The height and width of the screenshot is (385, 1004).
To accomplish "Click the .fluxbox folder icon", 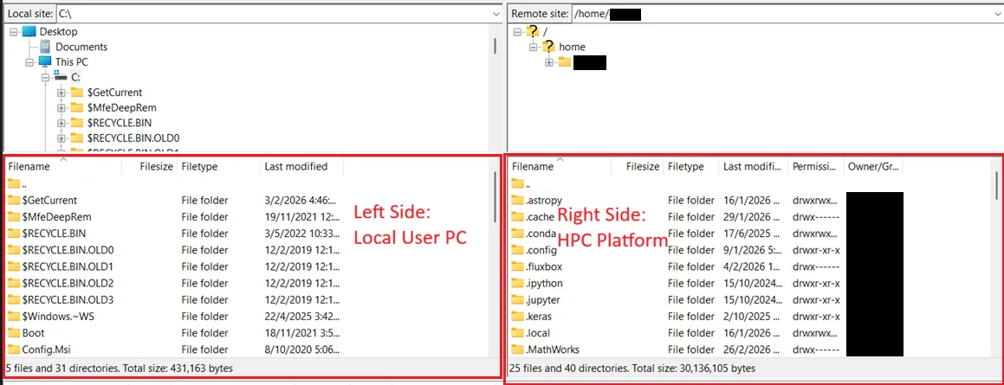I will (x=517, y=266).
